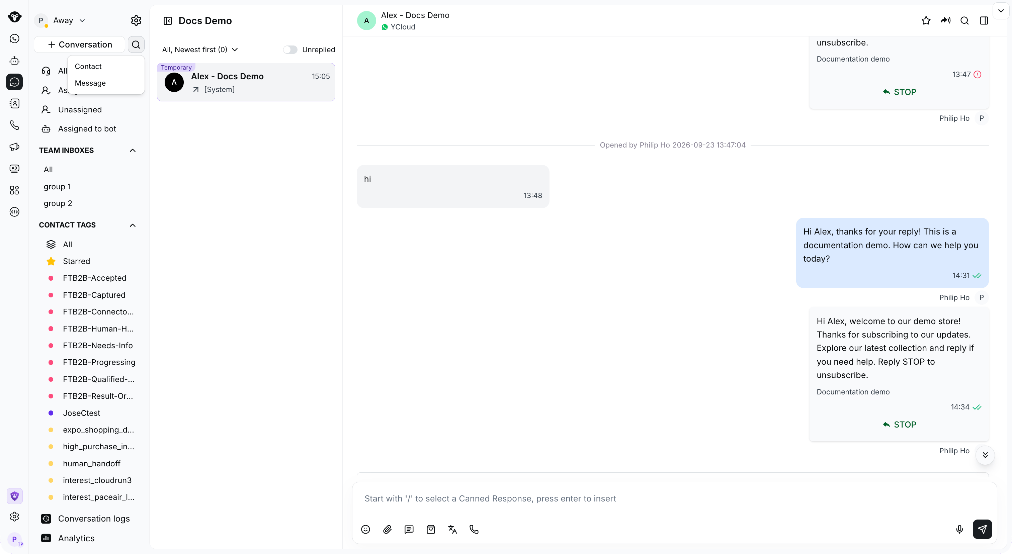Screen dimensions: 1012x554
Task: Collapse the CONTACT TAGS section
Action: click(133, 225)
